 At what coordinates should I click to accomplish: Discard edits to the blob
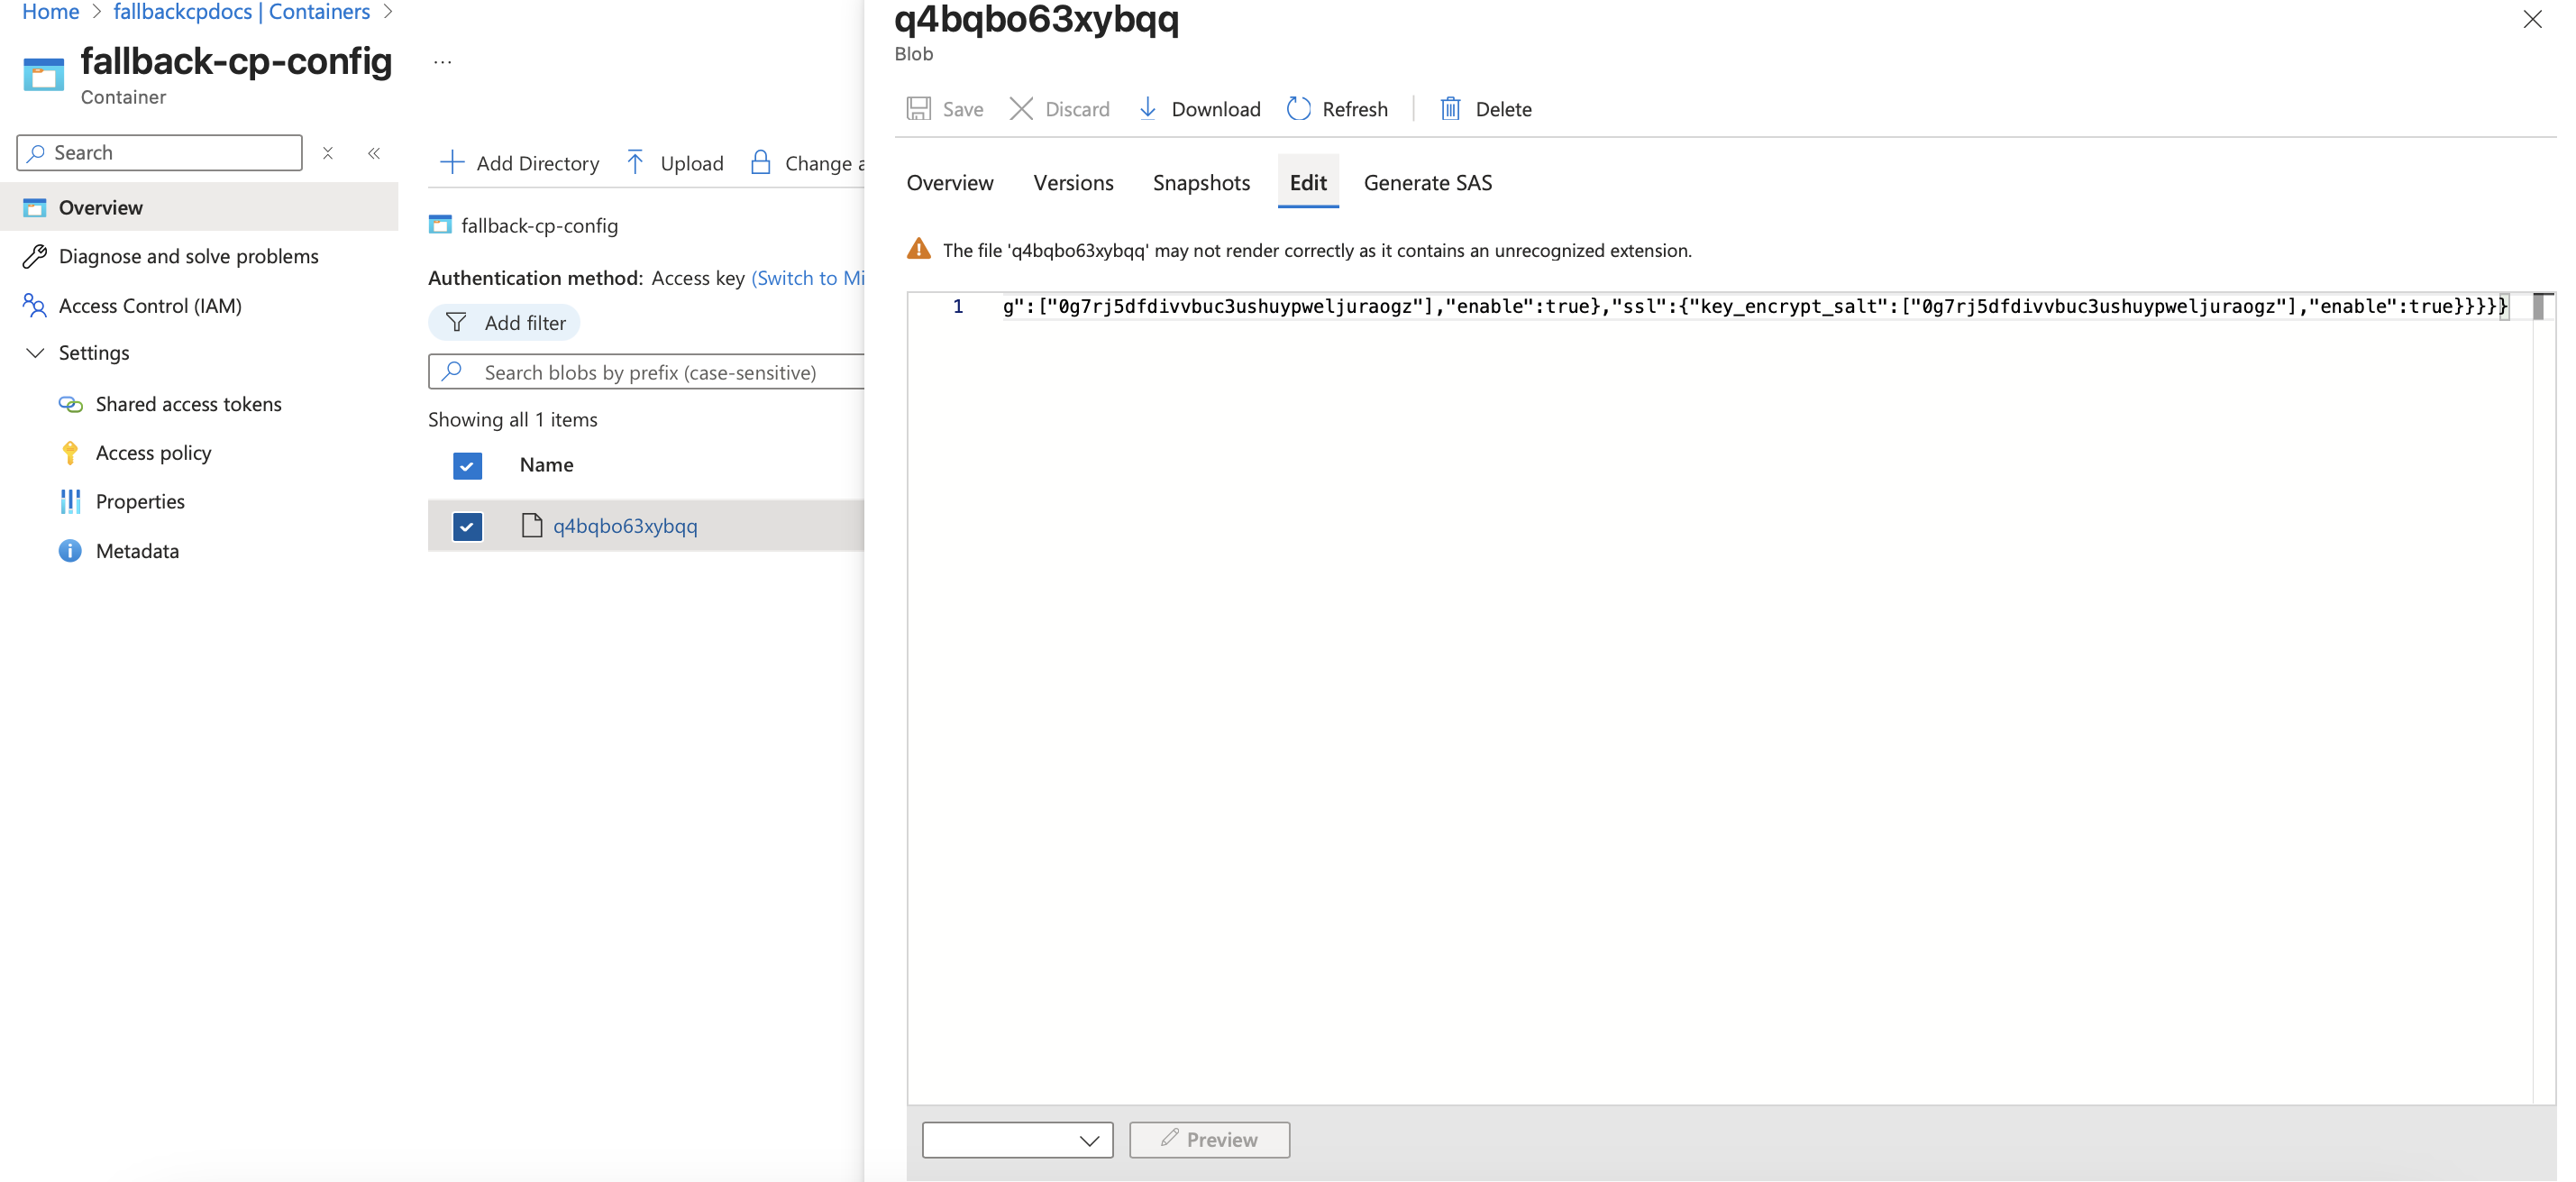pos(1058,109)
